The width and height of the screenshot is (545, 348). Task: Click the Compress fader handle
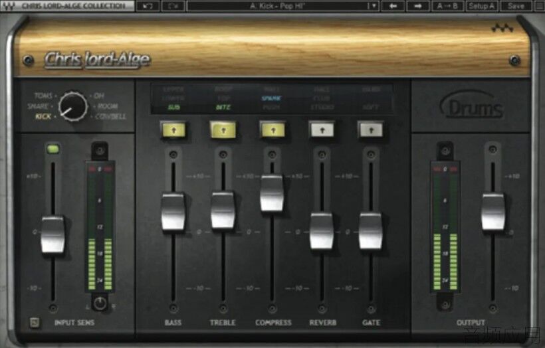[x=272, y=193]
